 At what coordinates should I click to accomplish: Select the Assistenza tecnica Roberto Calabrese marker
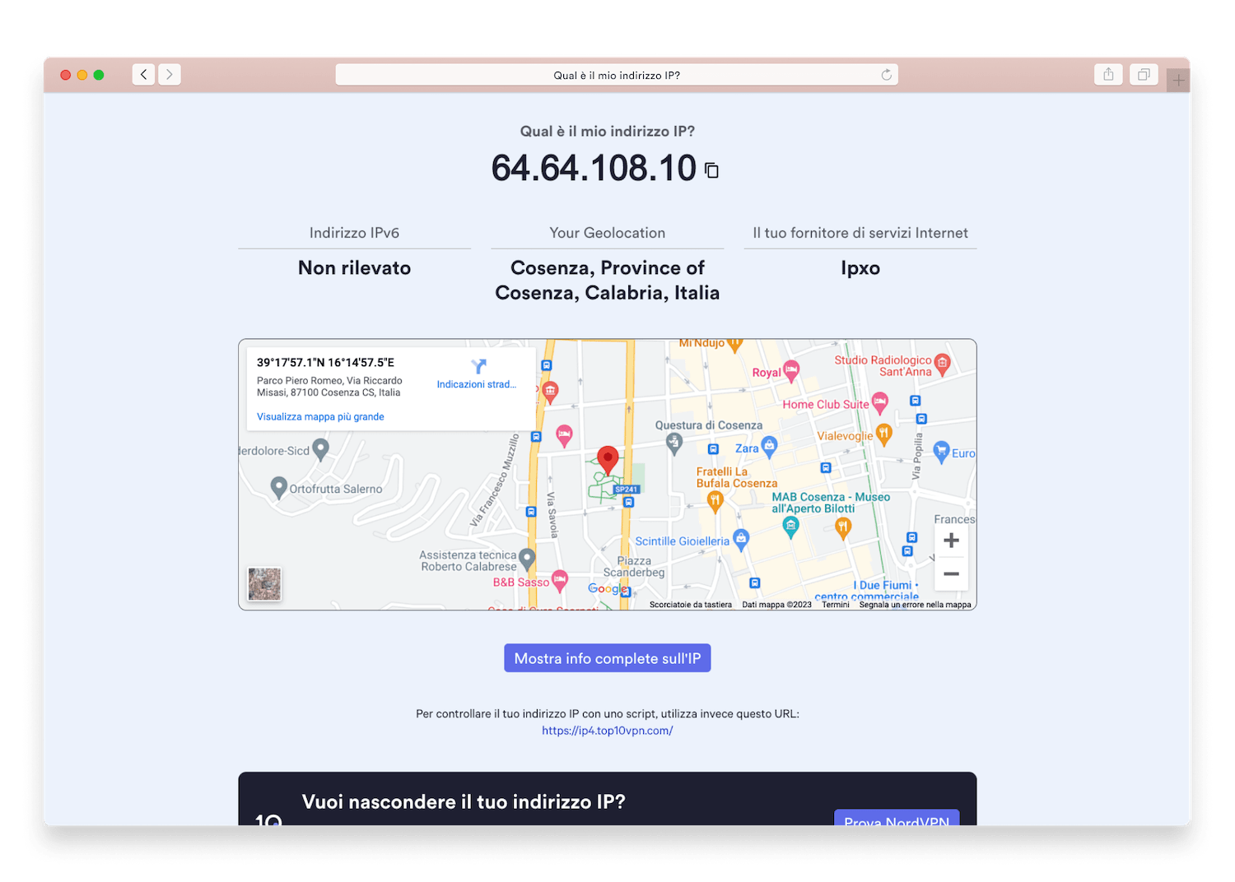click(x=528, y=560)
